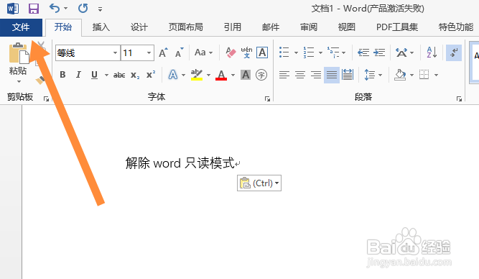Toggle Underline formatting
The image size is (479, 279).
tap(94, 75)
